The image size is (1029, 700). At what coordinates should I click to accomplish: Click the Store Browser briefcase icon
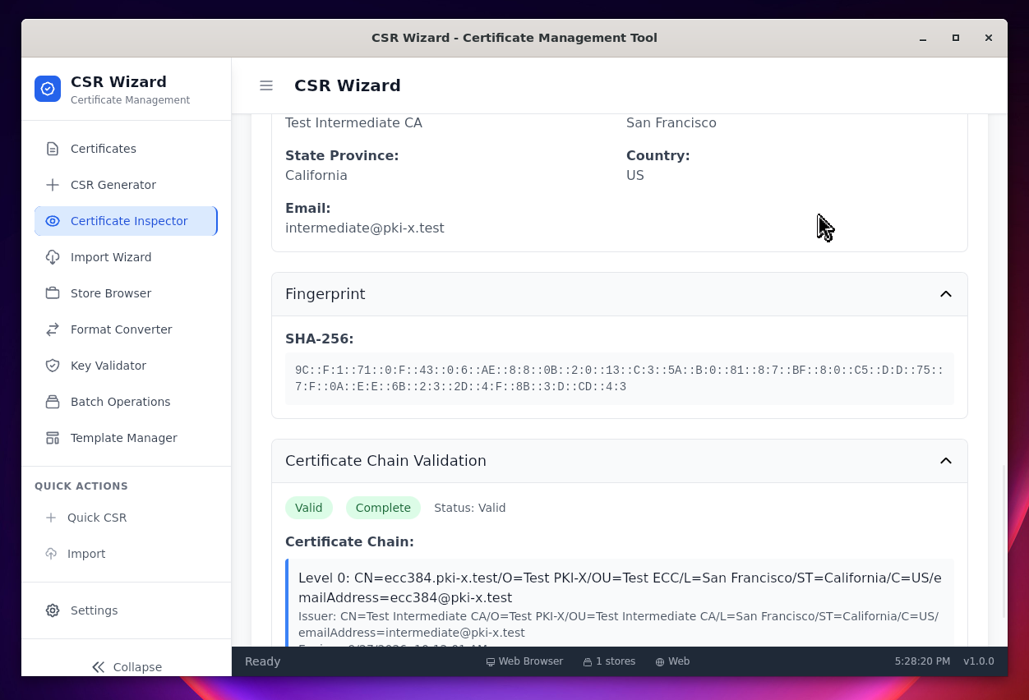coord(53,293)
